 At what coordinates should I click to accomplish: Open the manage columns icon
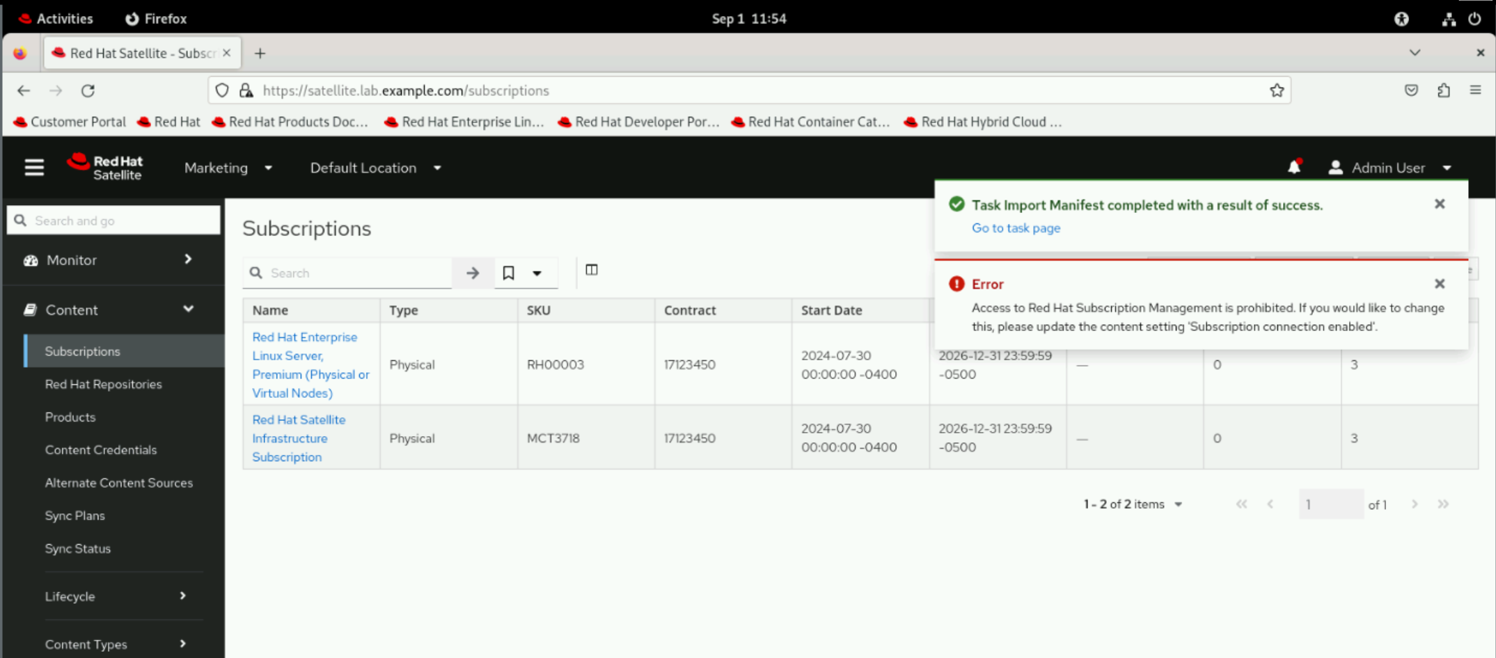pos(592,270)
